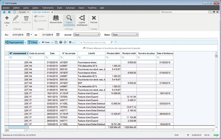Check the row checkbox for 411DUP movement 228

tap(7, 93)
